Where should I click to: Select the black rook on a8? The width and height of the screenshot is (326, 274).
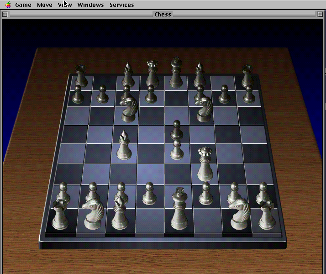point(81,76)
